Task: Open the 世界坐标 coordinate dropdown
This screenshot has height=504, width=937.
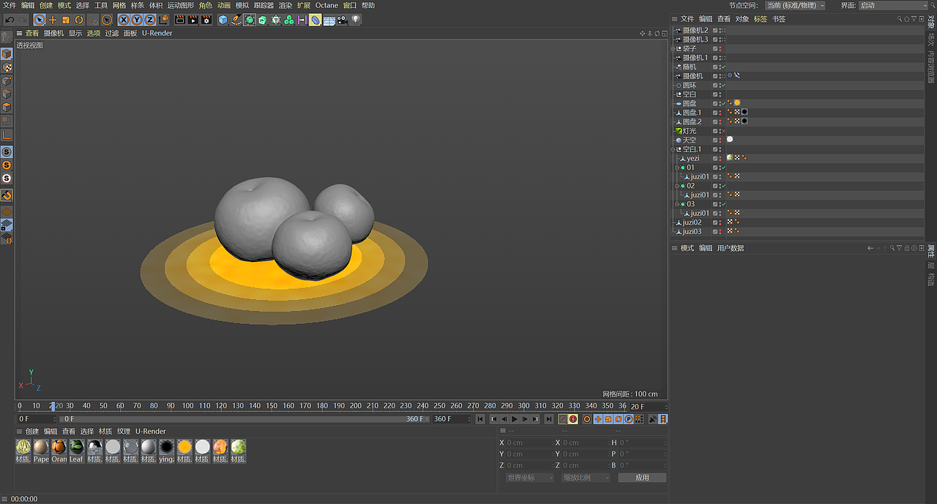Action: click(529, 478)
